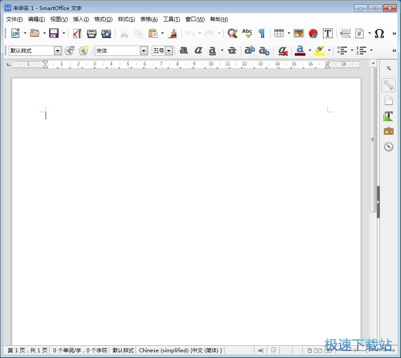
Task: Enable strikethrough formatting
Action: [x=232, y=50]
